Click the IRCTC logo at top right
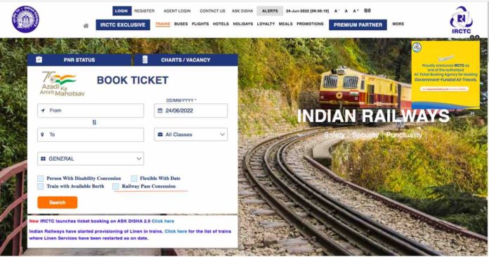This screenshot has width=489, height=257. click(x=461, y=20)
